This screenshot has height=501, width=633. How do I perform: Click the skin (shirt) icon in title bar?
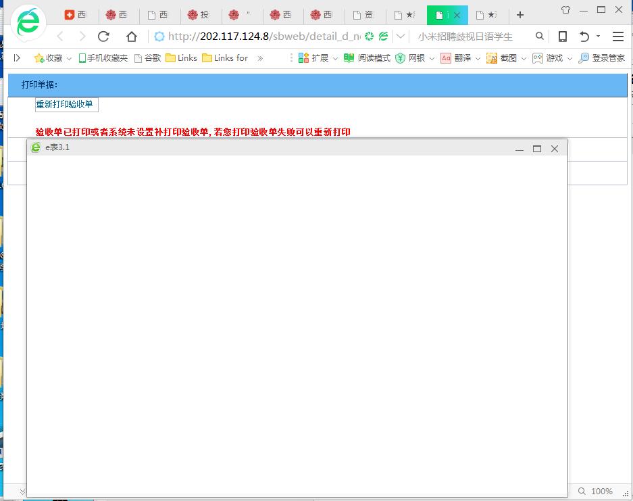565,10
